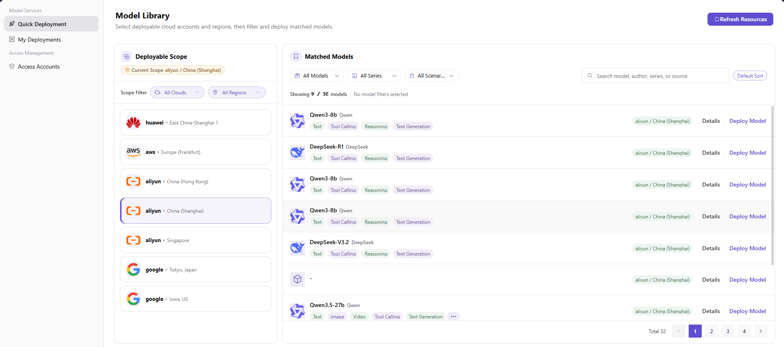Deploy the Qwen3.5-27b model
Image resolution: width=784 pixels, height=347 pixels.
(x=748, y=311)
